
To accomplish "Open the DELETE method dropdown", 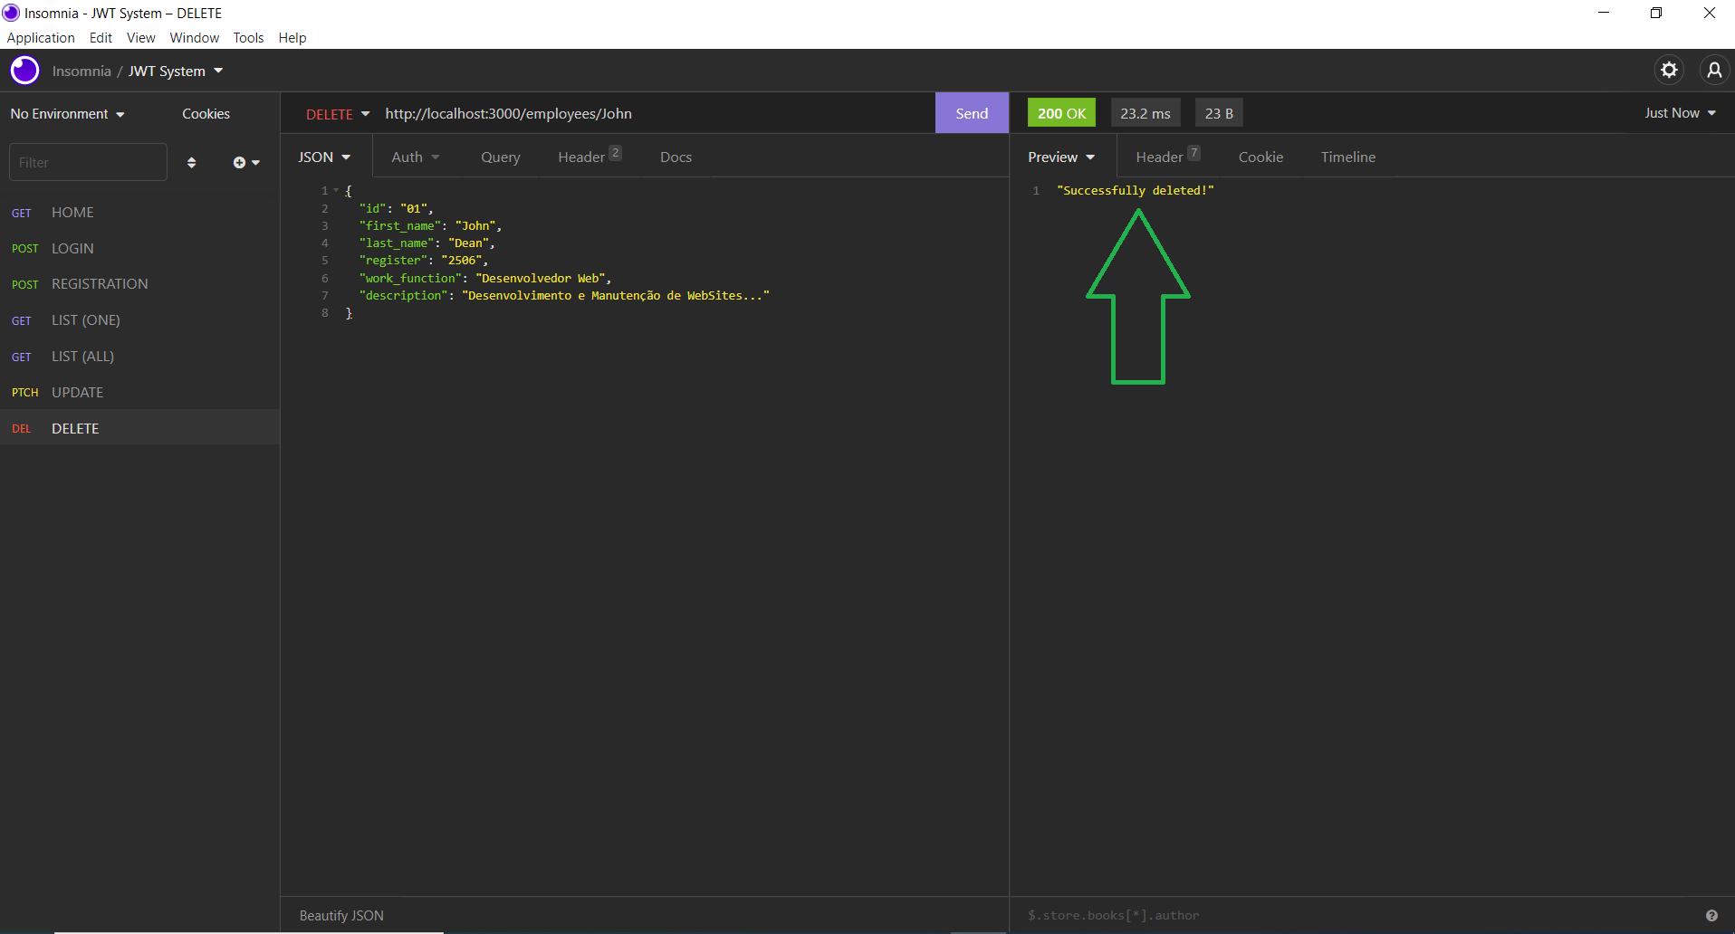I will 337,113.
